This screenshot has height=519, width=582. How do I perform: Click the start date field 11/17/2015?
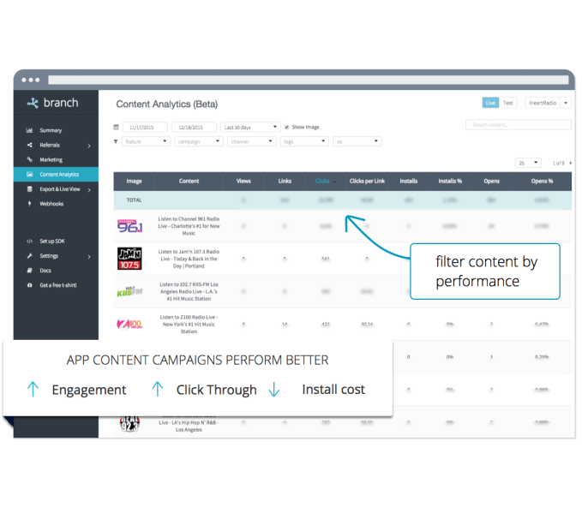[145, 128]
